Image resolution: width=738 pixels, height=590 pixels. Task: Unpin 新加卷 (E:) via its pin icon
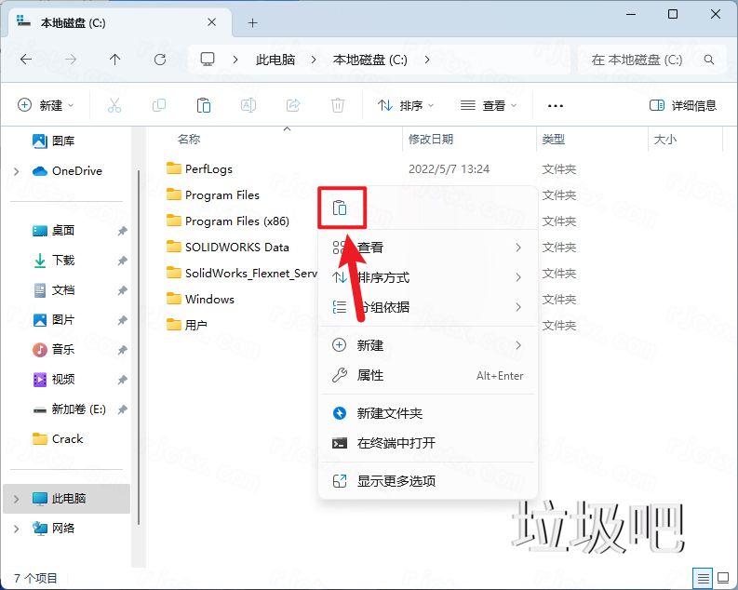click(x=122, y=409)
